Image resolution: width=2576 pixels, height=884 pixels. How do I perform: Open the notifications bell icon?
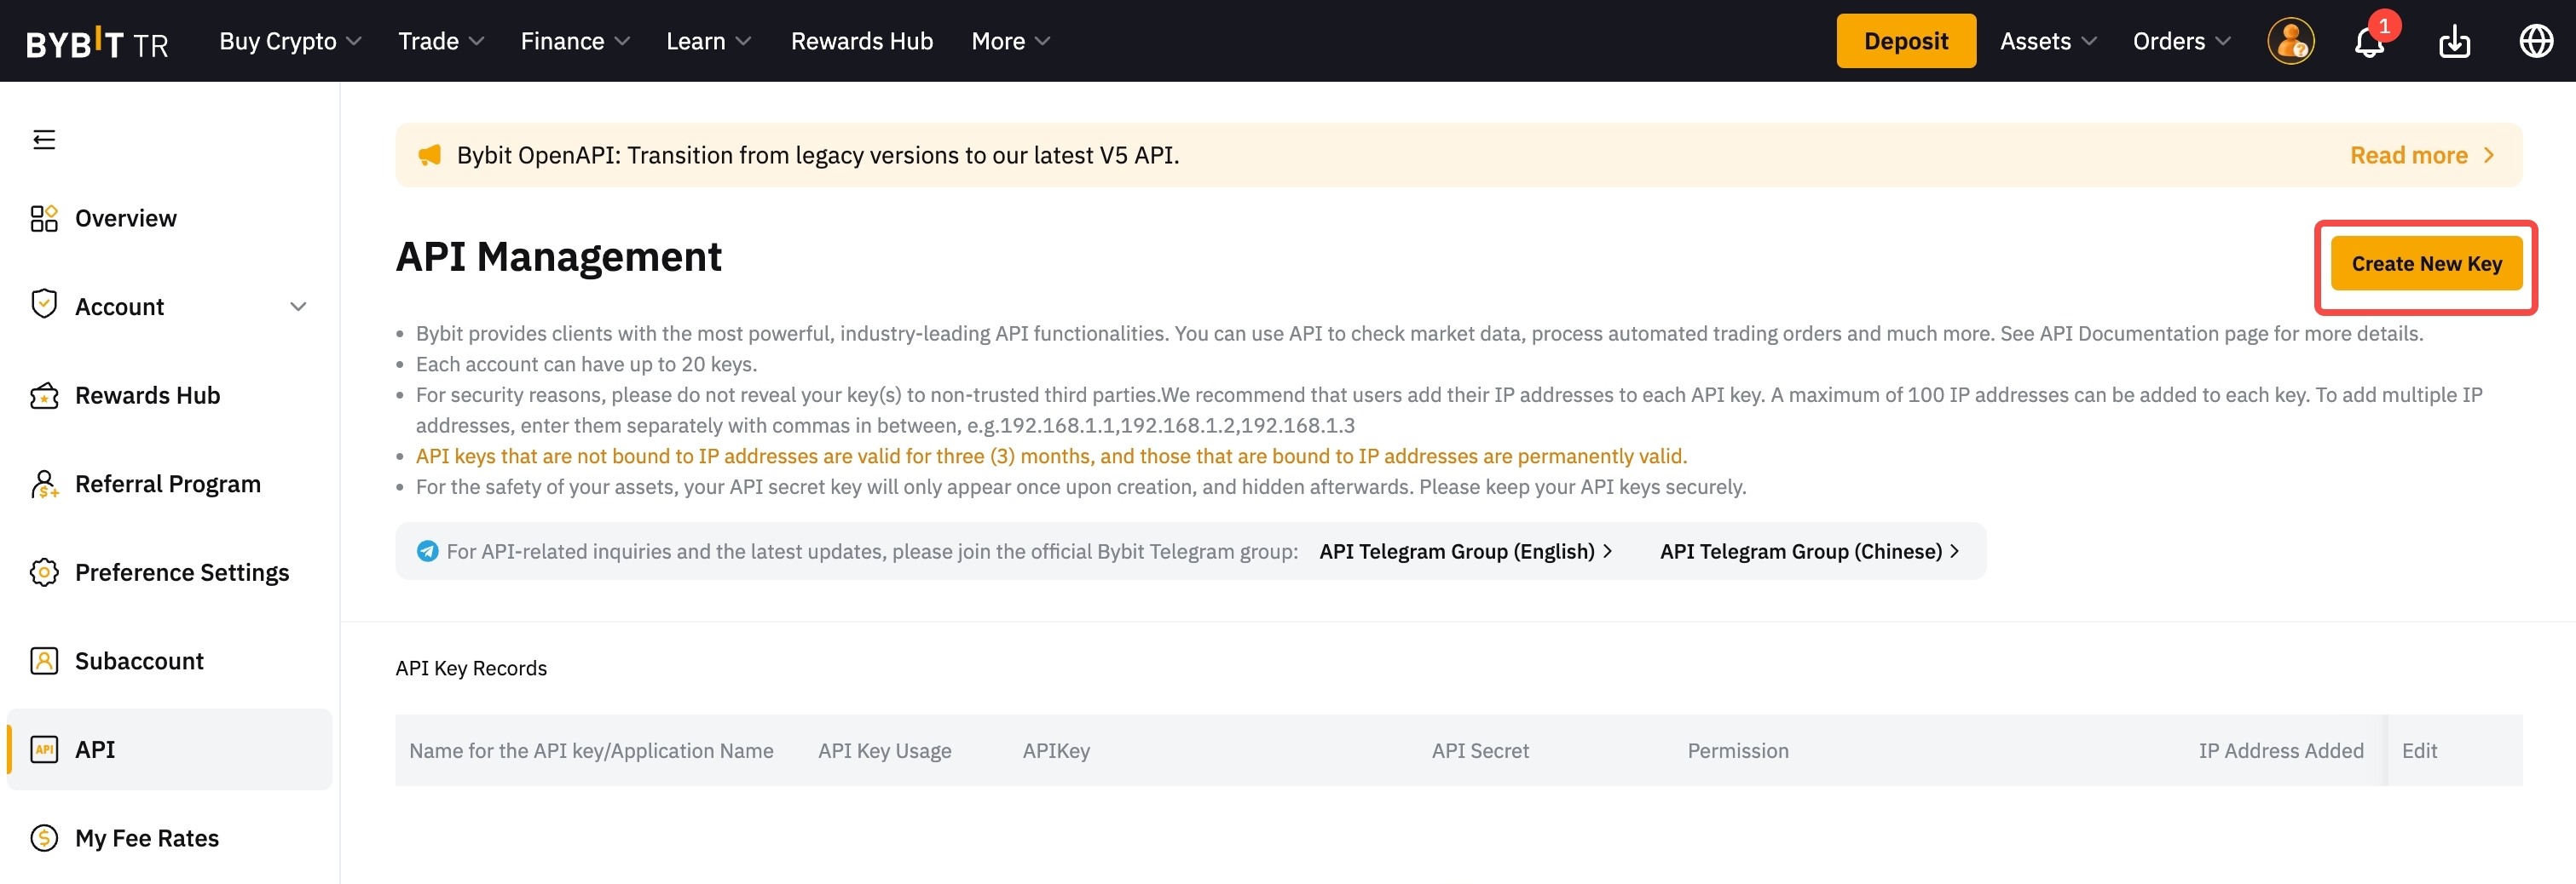click(x=2369, y=42)
